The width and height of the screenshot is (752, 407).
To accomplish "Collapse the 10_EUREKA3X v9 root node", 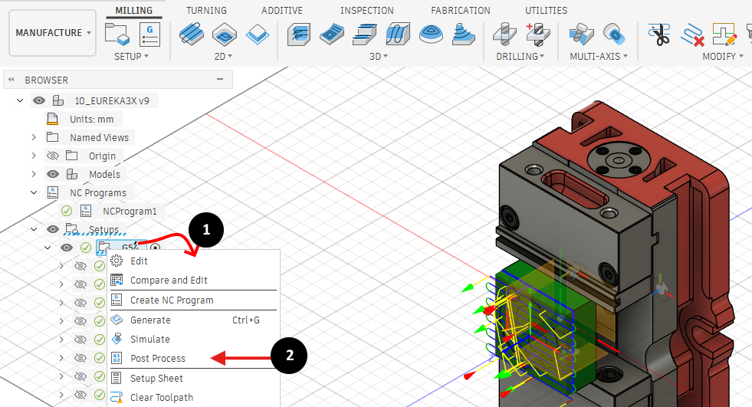I will 20,100.
